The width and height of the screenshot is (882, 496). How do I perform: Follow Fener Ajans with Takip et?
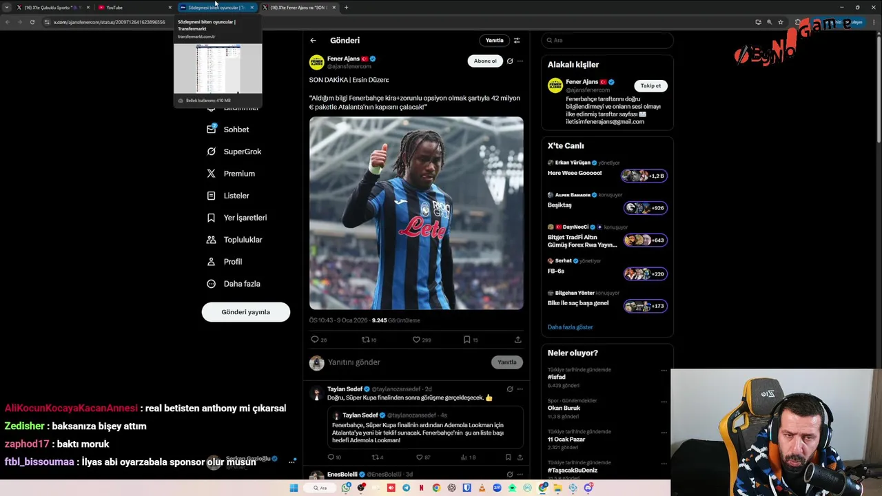[650, 86]
